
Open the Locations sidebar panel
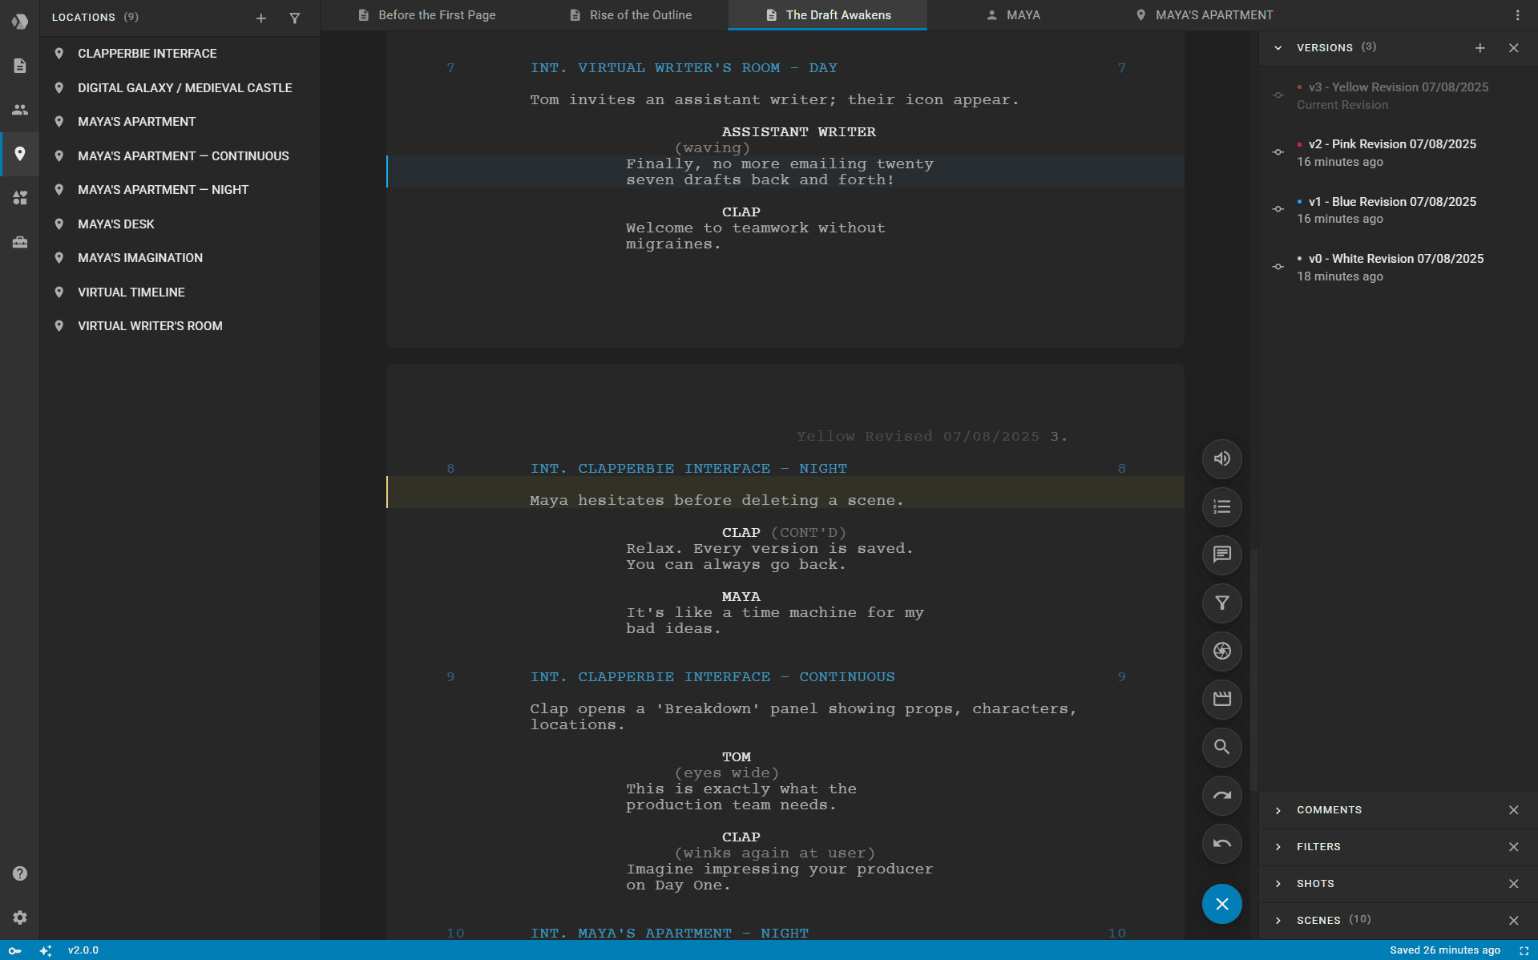point(20,154)
